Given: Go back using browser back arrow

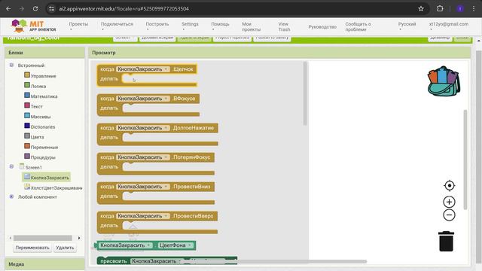Looking at the screenshot, I should click(8, 8).
